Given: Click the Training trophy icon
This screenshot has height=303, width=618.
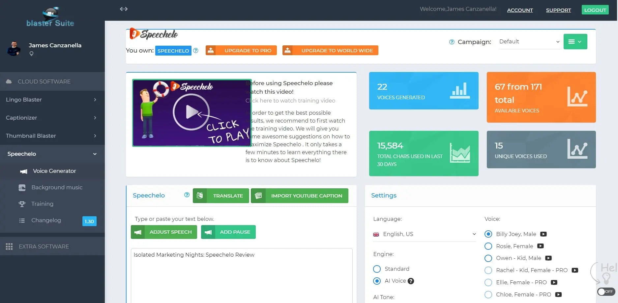Looking at the screenshot, I should 22,204.
